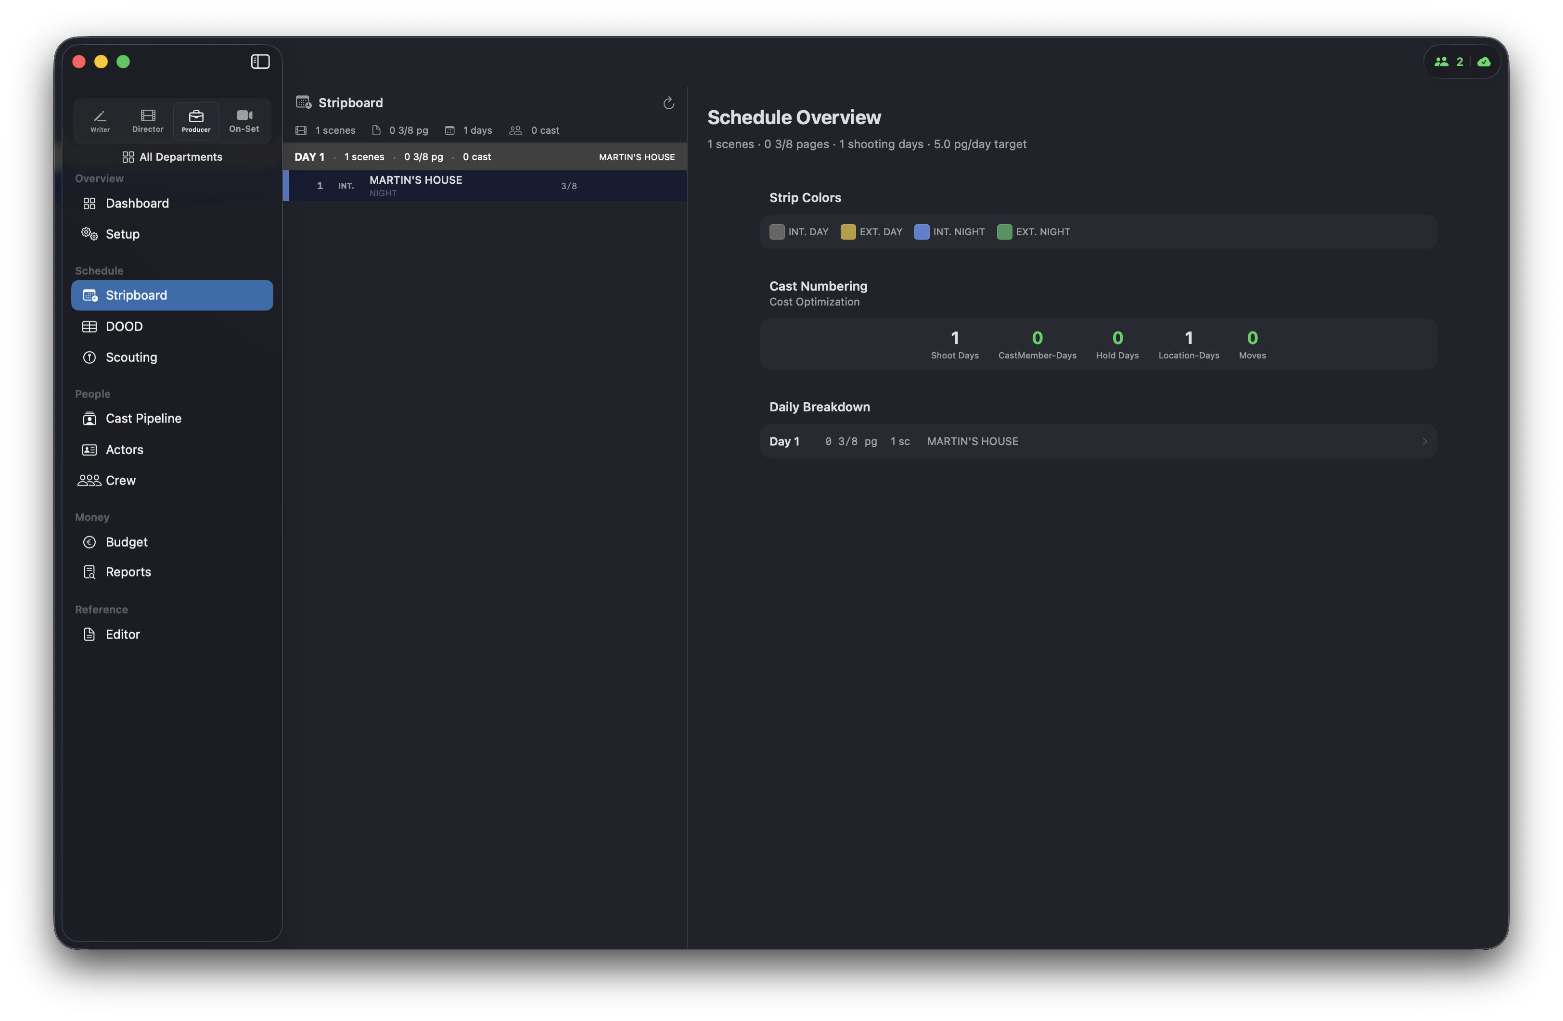This screenshot has height=1021, width=1563.
Task: Open Dashboard from the sidebar
Action: coord(137,204)
